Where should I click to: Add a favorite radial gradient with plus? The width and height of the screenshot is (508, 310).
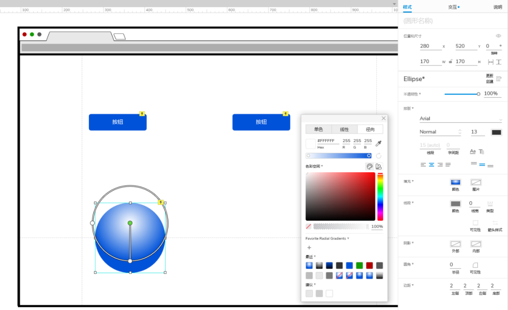(x=309, y=247)
